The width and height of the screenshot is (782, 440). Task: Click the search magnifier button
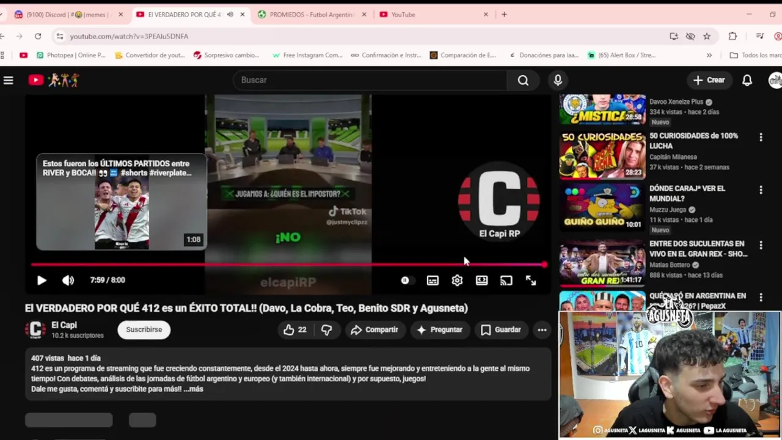523,80
